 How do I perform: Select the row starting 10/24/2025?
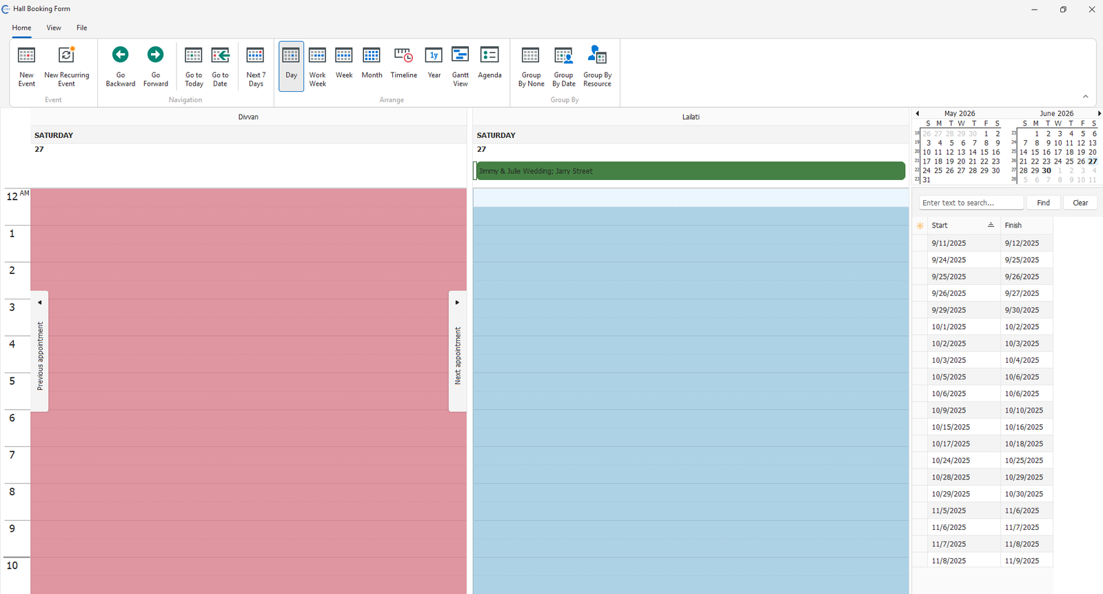point(983,460)
